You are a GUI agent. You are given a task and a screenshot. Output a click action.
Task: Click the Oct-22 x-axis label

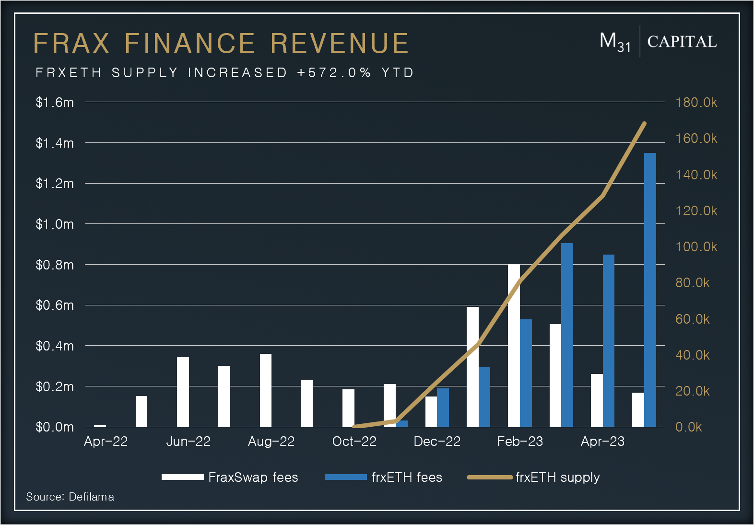click(354, 442)
